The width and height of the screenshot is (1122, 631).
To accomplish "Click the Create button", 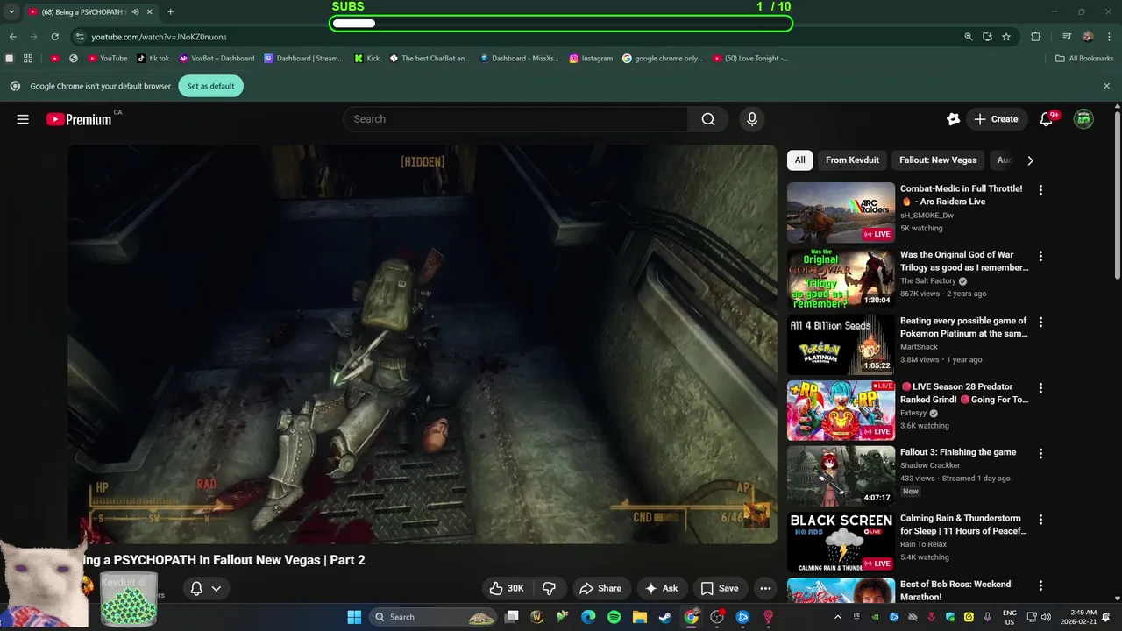I will tap(996, 119).
